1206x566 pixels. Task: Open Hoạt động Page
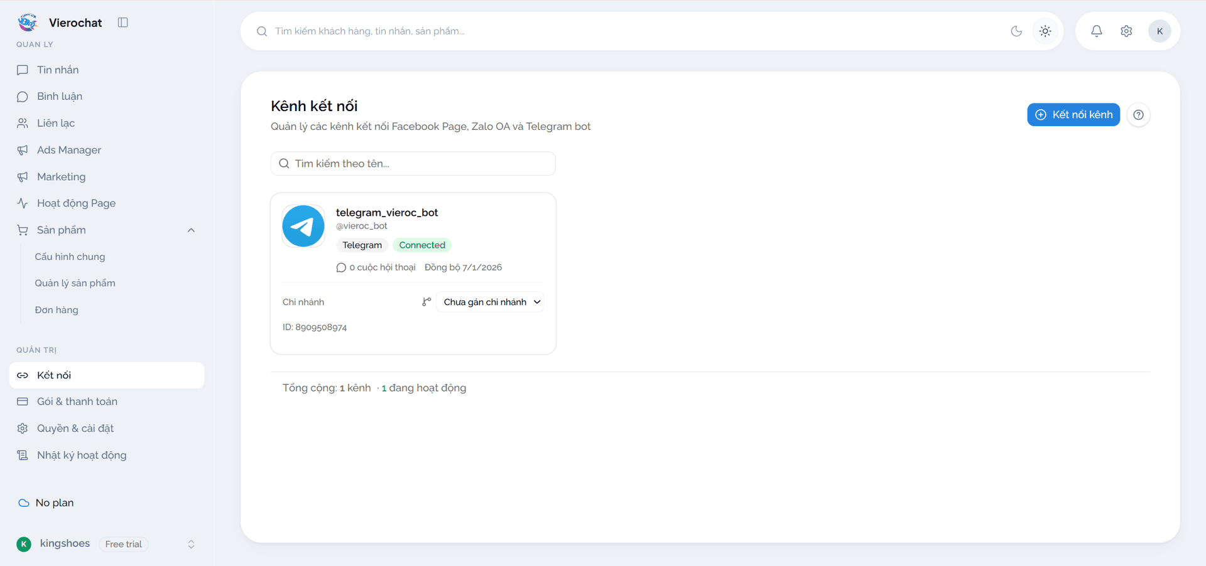(x=107, y=203)
